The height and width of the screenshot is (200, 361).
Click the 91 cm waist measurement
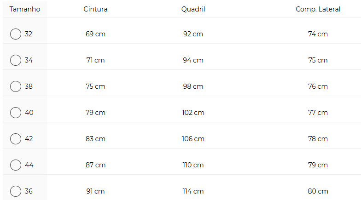point(96,191)
